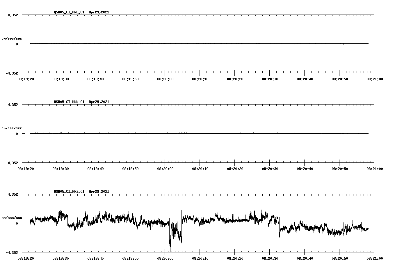The height and width of the screenshot is (269, 395).
Task: Click the 08:19:20 start time on top axis
Action: pyautogui.click(x=26, y=78)
